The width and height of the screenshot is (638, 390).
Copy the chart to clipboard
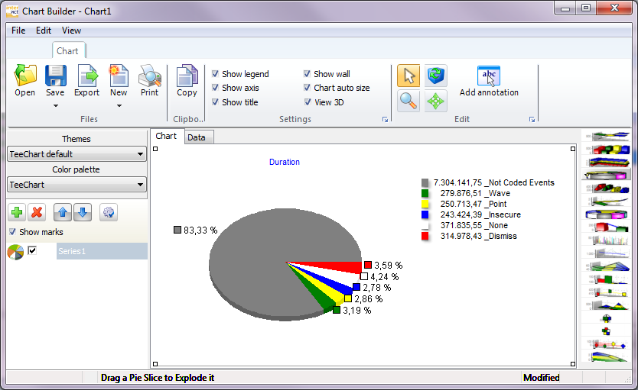point(187,81)
